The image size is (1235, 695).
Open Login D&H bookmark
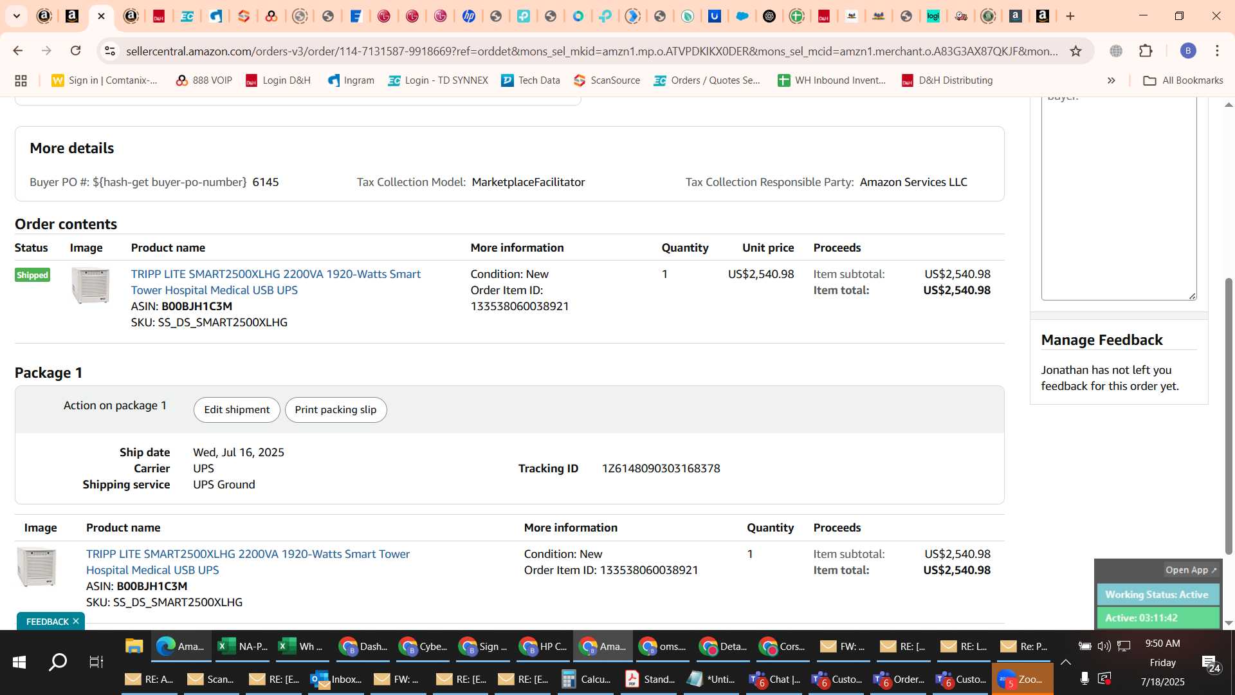(x=278, y=80)
